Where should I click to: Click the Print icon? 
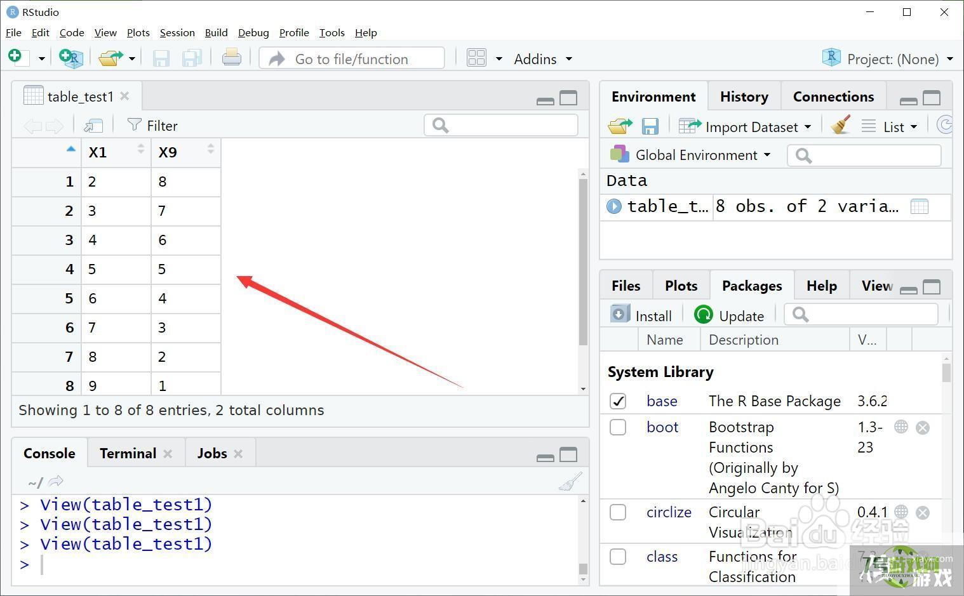click(x=231, y=58)
